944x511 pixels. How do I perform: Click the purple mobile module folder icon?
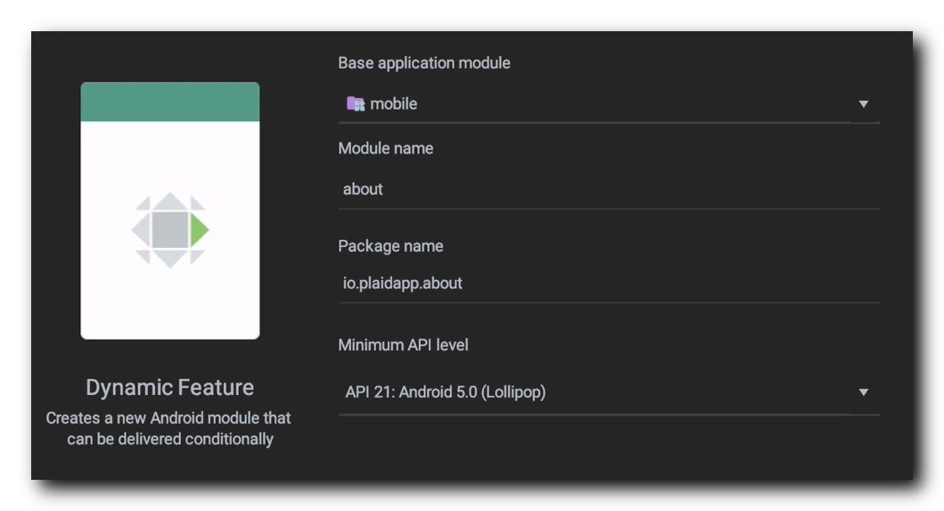coord(355,103)
